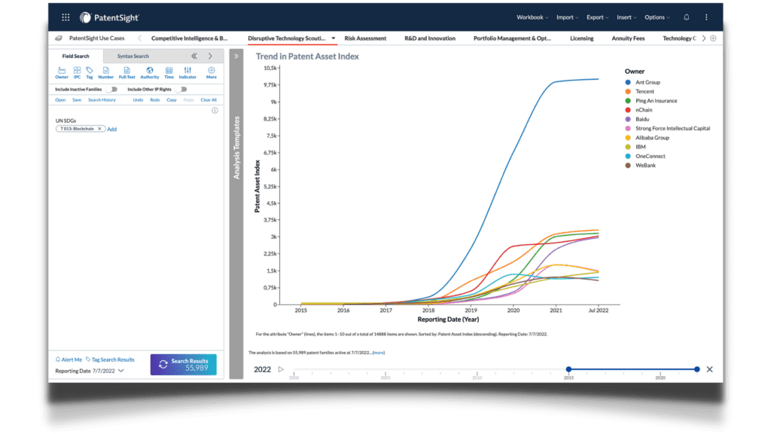771x434 pixels.
Task: Add a Full-Text search field
Action: tap(126, 73)
